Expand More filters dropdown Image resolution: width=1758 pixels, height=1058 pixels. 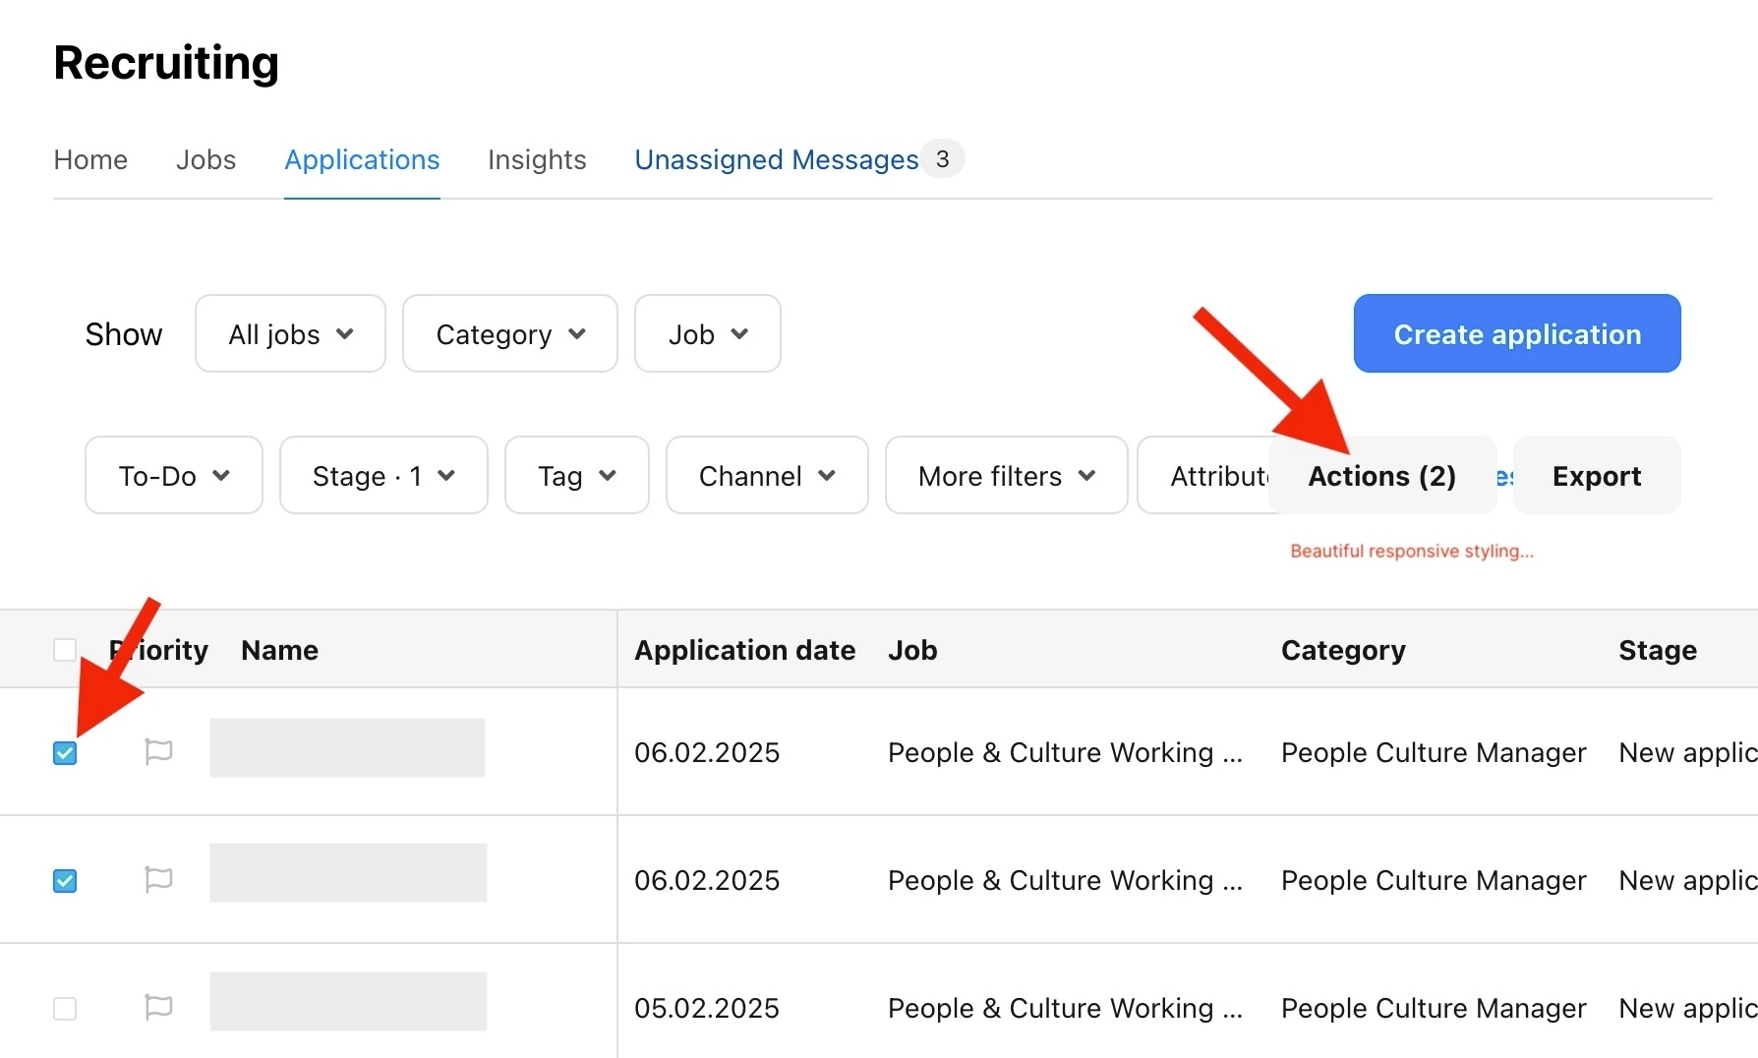point(1006,476)
